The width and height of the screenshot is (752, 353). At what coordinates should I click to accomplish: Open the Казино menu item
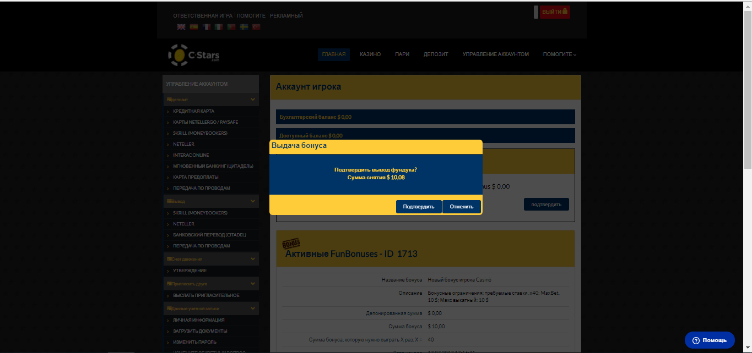370,54
